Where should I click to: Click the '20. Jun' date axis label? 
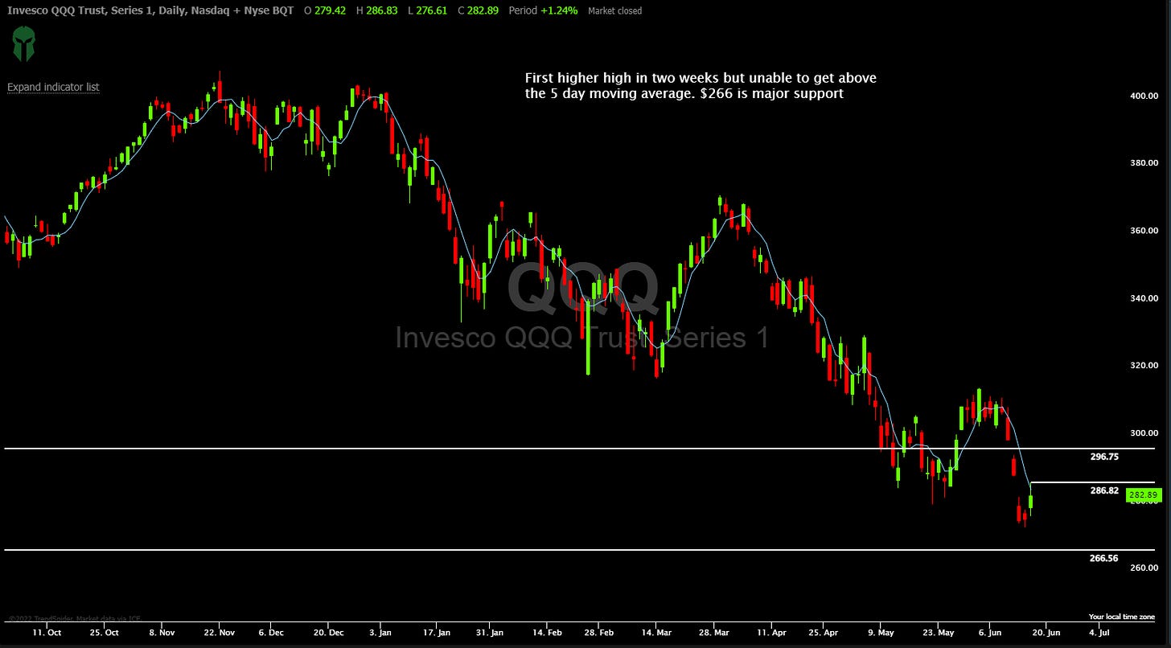[1046, 633]
